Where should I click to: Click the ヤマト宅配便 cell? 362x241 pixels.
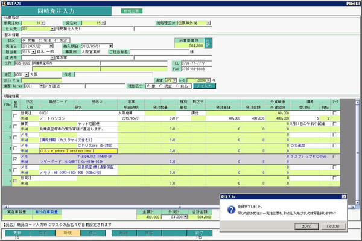[x=97, y=124]
